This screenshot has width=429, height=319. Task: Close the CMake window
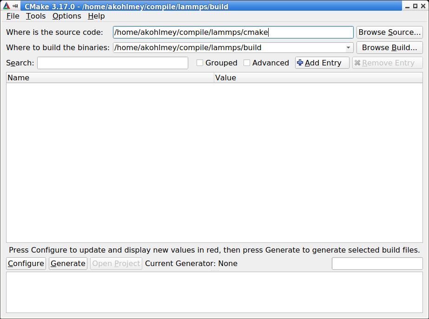(423, 6)
